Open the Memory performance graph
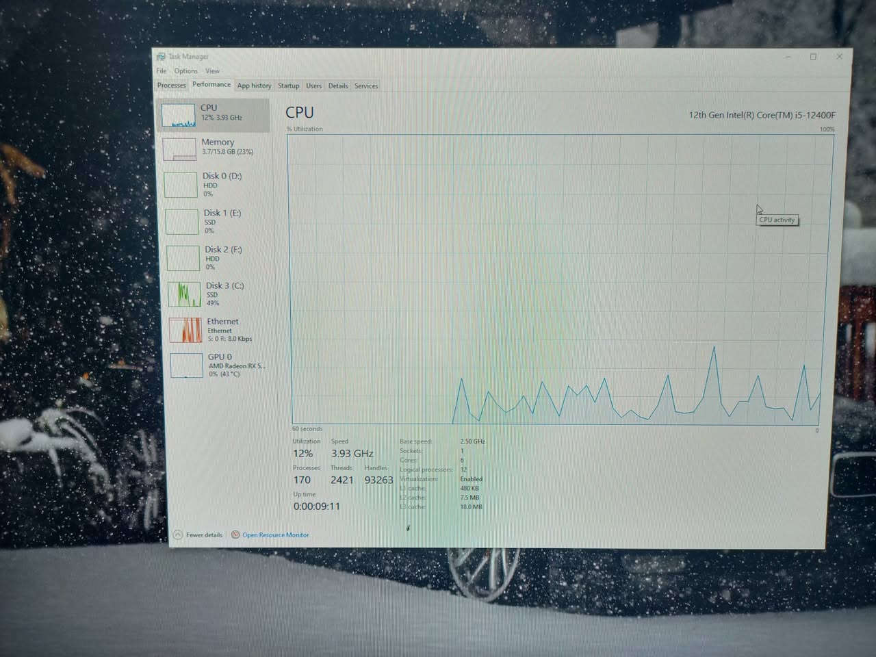The width and height of the screenshot is (876, 657). (x=218, y=147)
